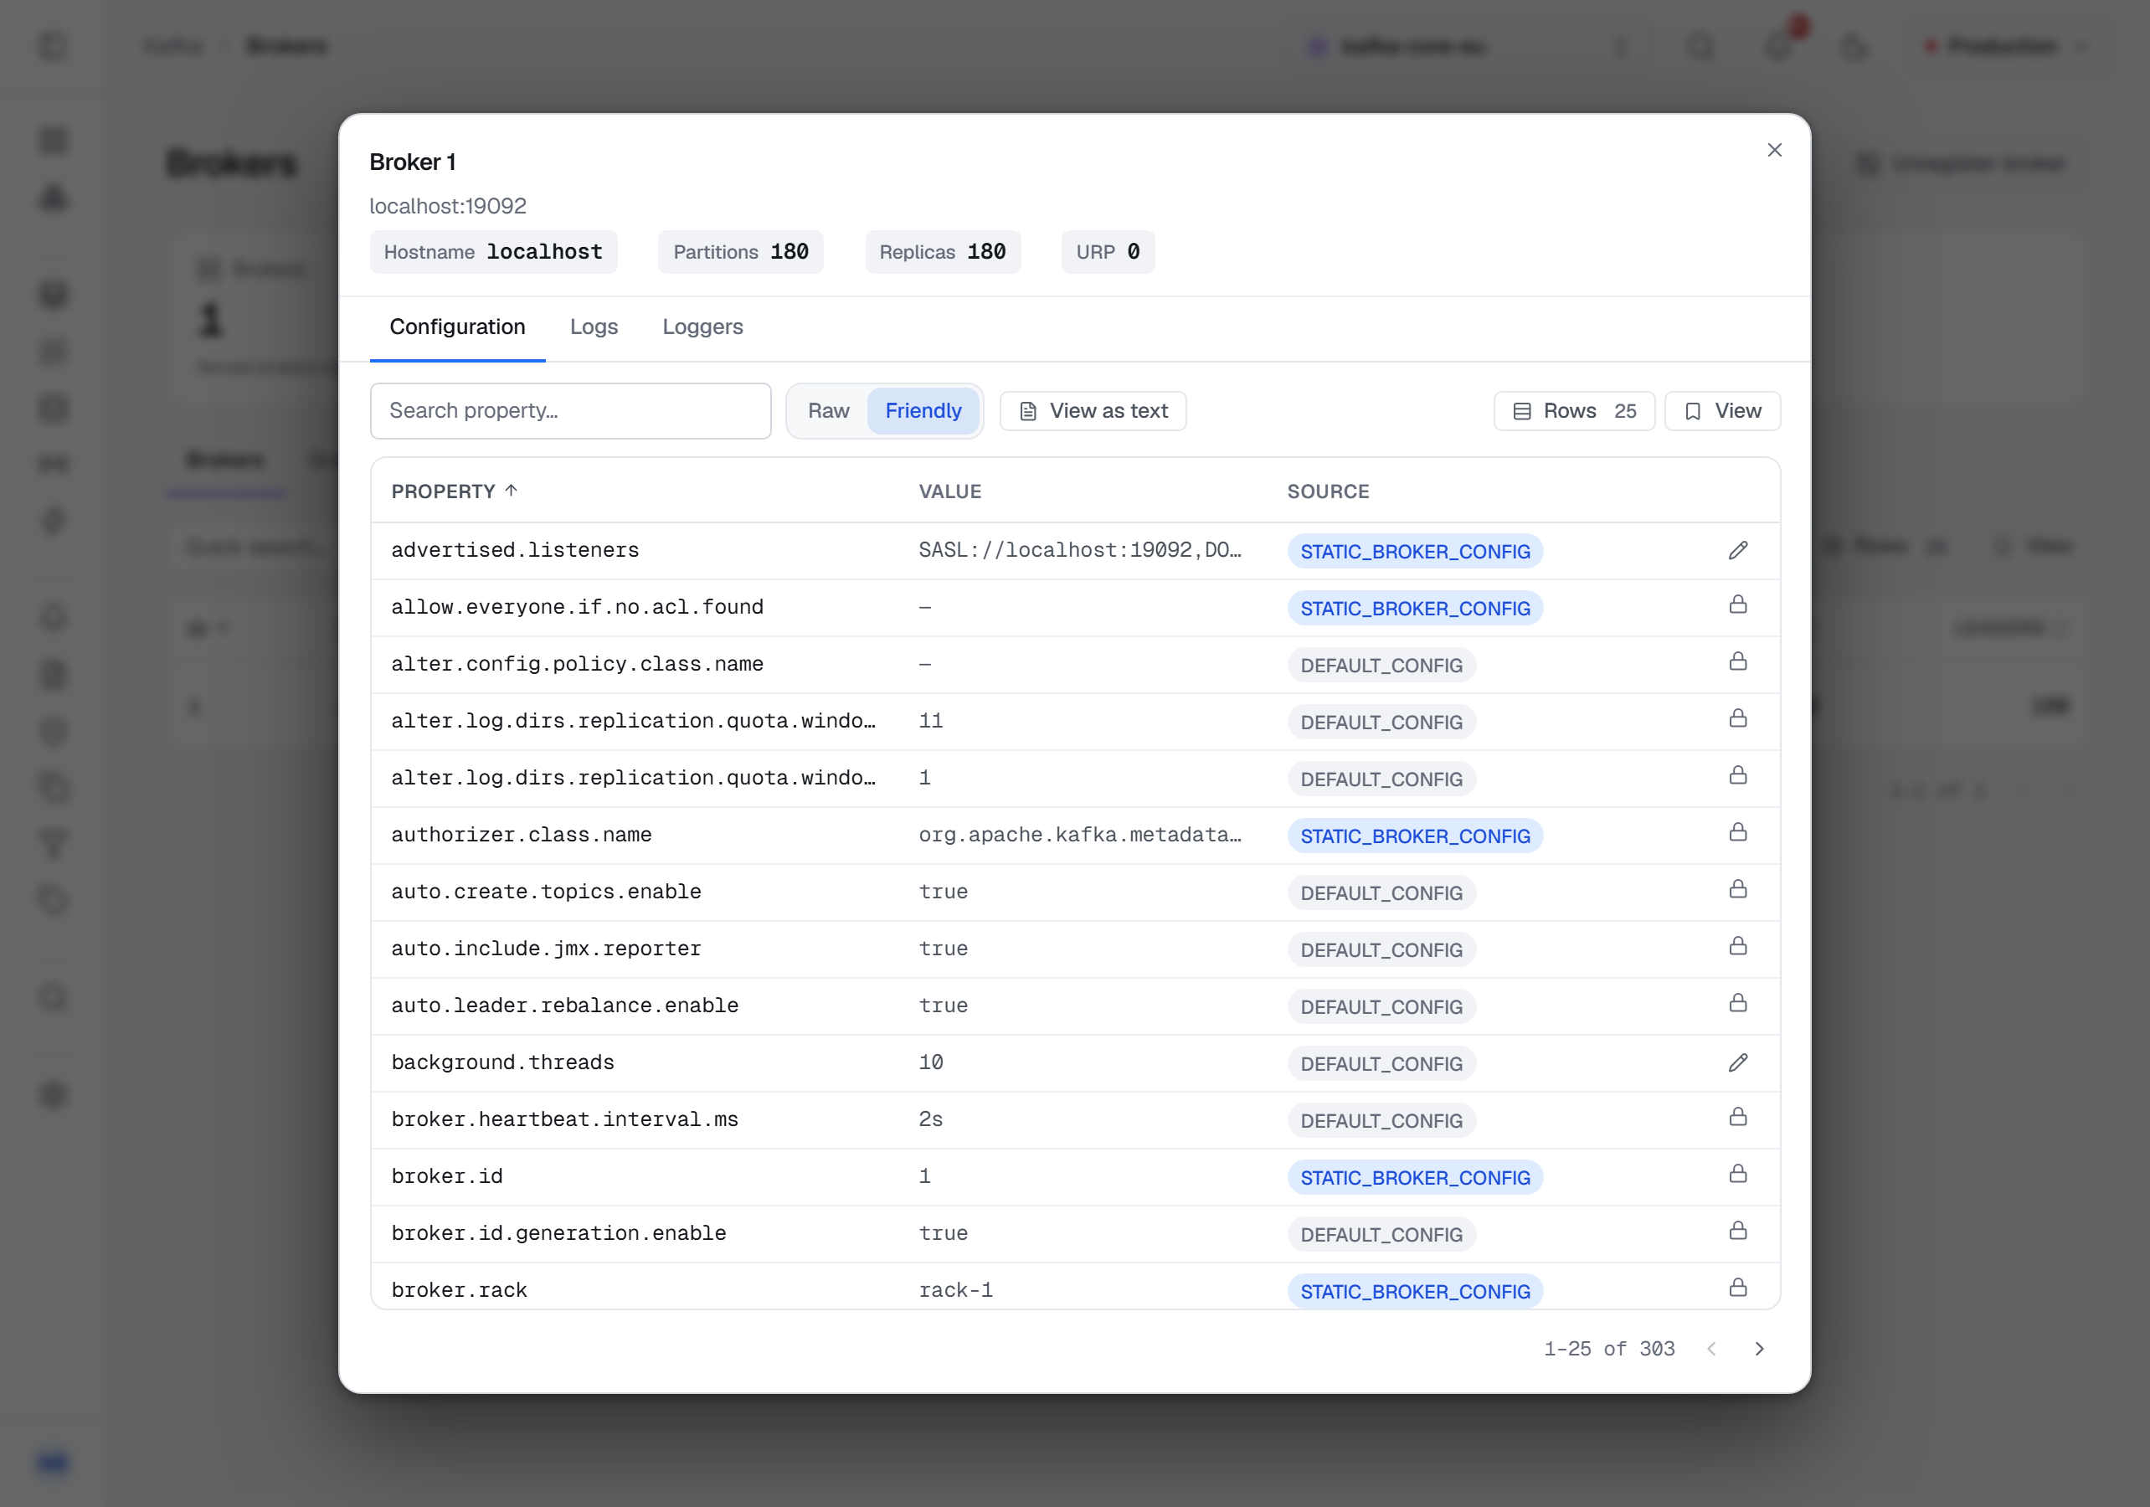The height and width of the screenshot is (1507, 2150).
Task: Switch to Raw value display
Action: tap(828, 411)
